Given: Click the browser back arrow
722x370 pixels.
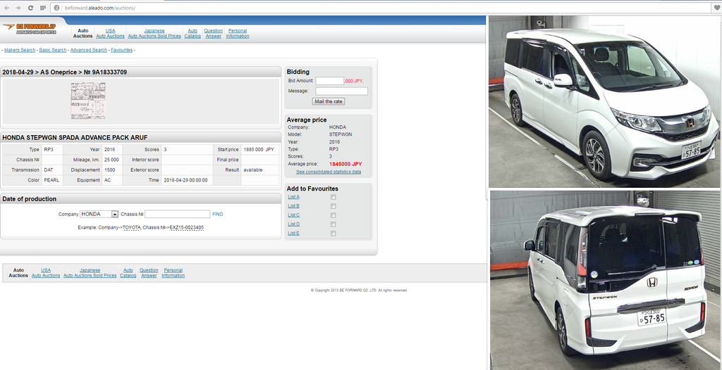Looking at the screenshot, I should [x=6, y=7].
